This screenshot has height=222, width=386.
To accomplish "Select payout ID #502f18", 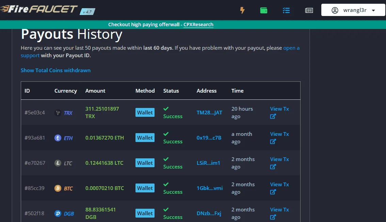I will coord(34,213).
